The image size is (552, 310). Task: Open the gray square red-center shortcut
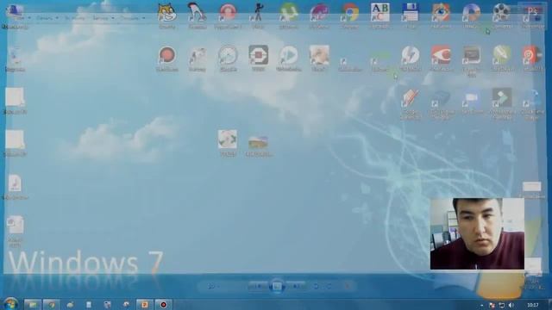pos(259,55)
